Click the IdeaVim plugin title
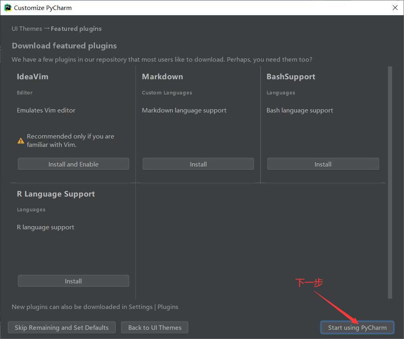 point(32,77)
